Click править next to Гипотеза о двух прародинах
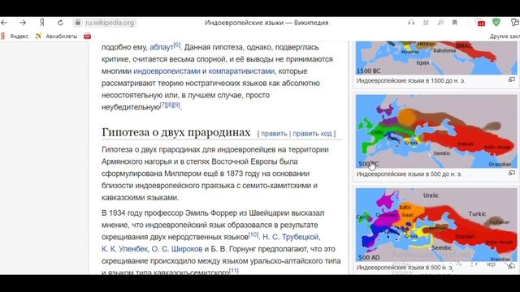This screenshot has height=292, width=520. (x=274, y=134)
